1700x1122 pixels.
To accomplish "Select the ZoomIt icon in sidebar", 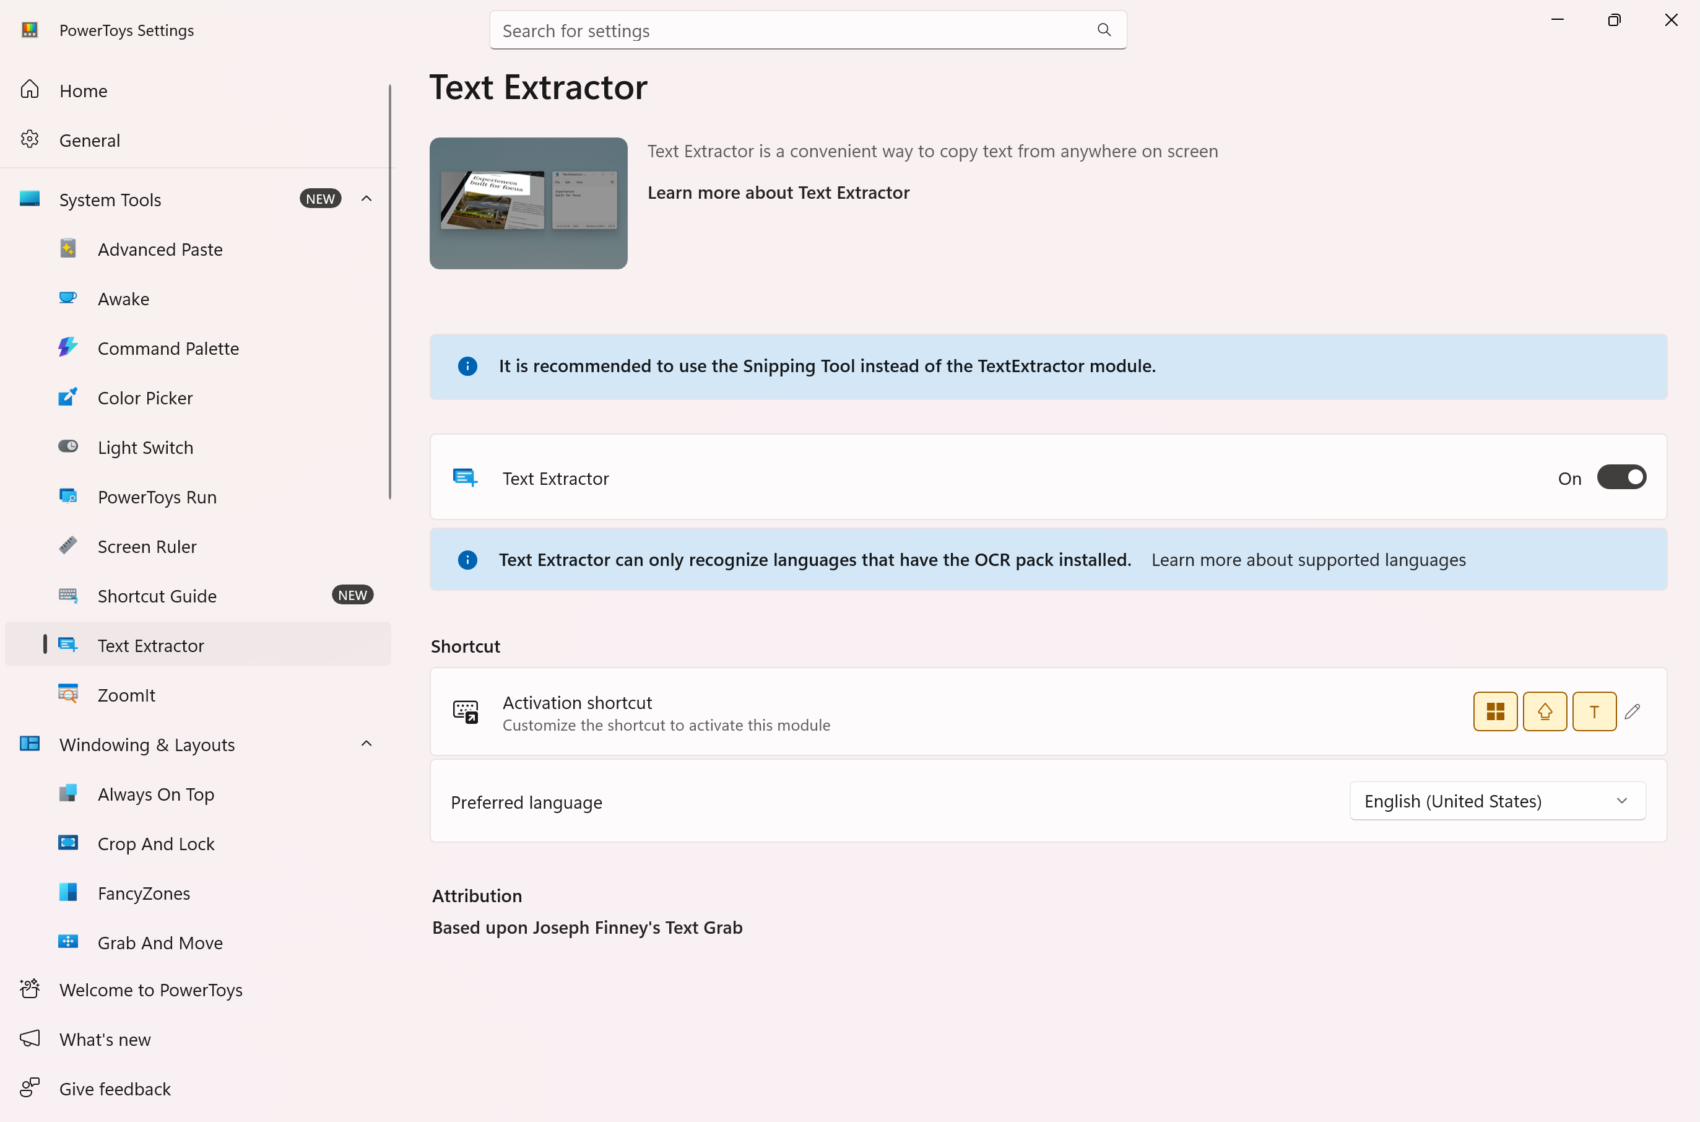I will pyautogui.click(x=68, y=694).
